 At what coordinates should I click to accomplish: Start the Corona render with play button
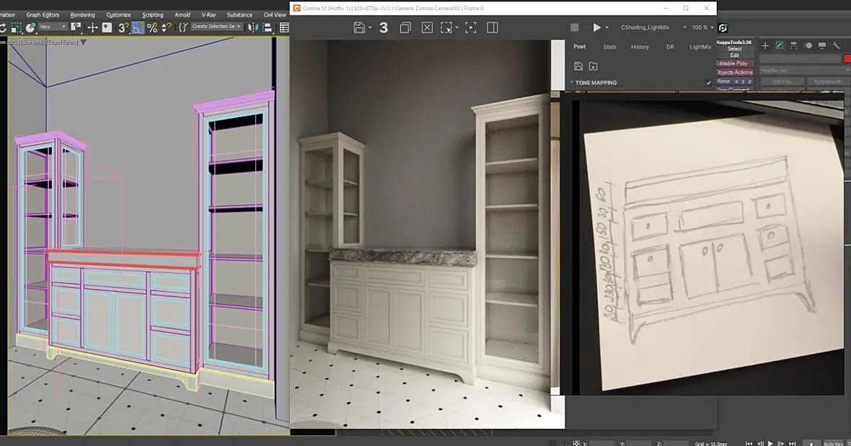pos(596,27)
